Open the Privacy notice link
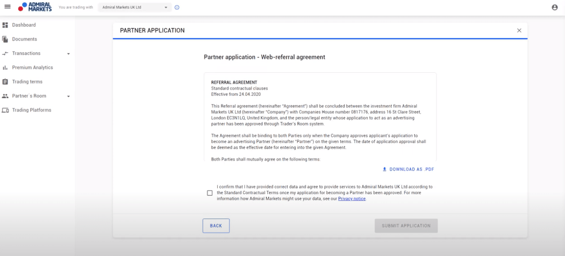Screen dimensions: 565x256 (x=351, y=199)
